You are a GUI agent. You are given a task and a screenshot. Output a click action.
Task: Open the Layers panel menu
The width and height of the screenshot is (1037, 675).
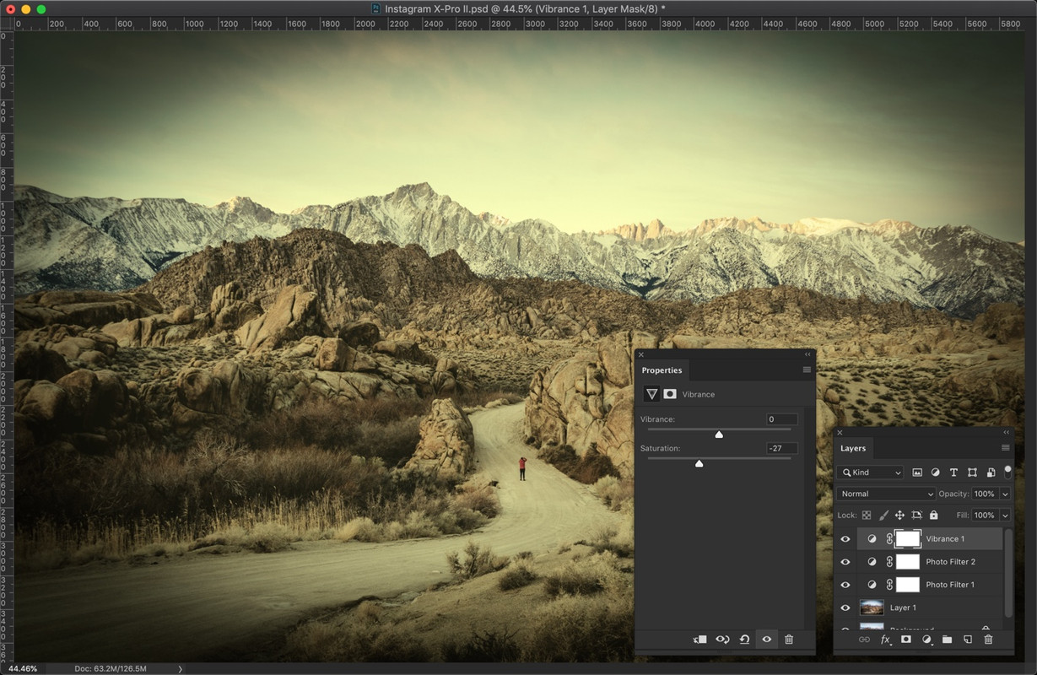click(1006, 447)
